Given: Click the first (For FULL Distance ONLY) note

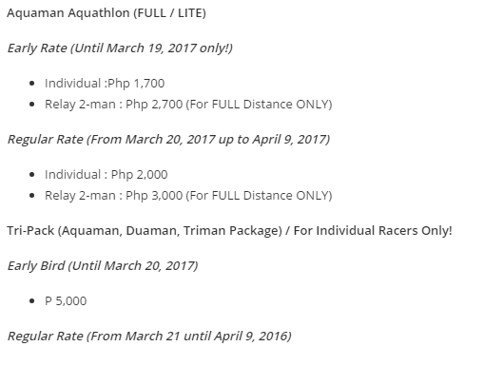Looking at the screenshot, I should [x=259, y=105].
